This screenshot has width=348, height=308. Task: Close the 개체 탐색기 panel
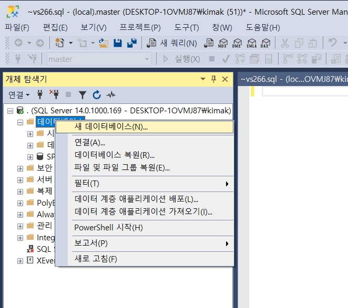[225, 79]
